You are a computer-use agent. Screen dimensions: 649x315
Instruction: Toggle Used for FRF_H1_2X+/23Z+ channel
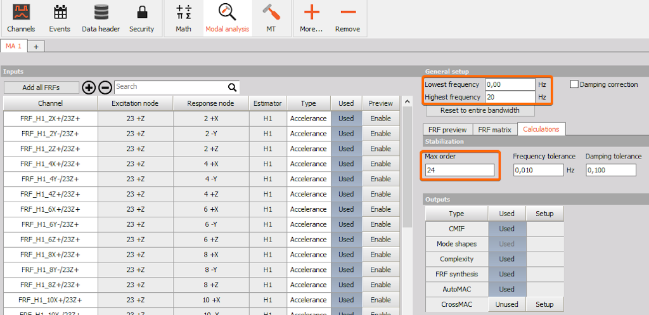[x=346, y=119]
